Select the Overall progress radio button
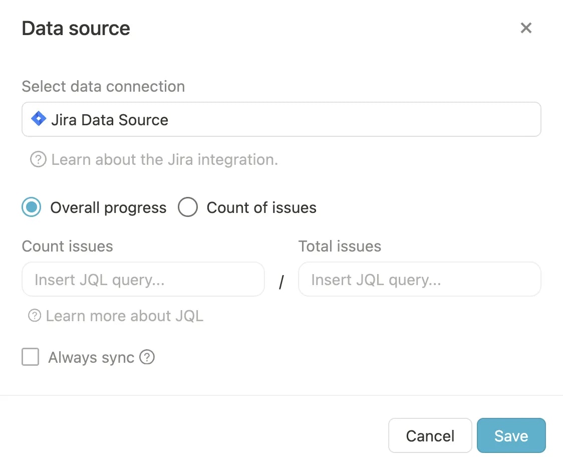The image size is (563, 473). click(32, 207)
